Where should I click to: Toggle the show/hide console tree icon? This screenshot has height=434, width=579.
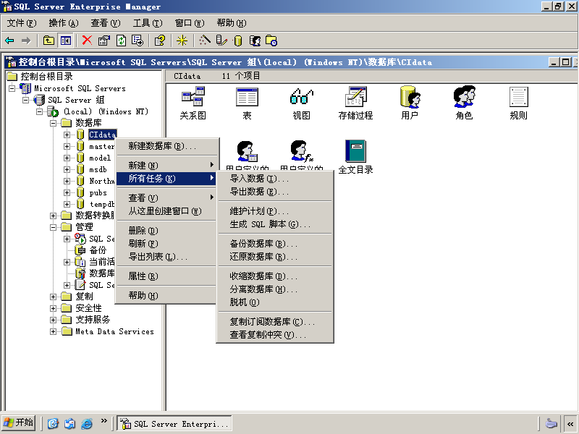pyautogui.click(x=66, y=41)
